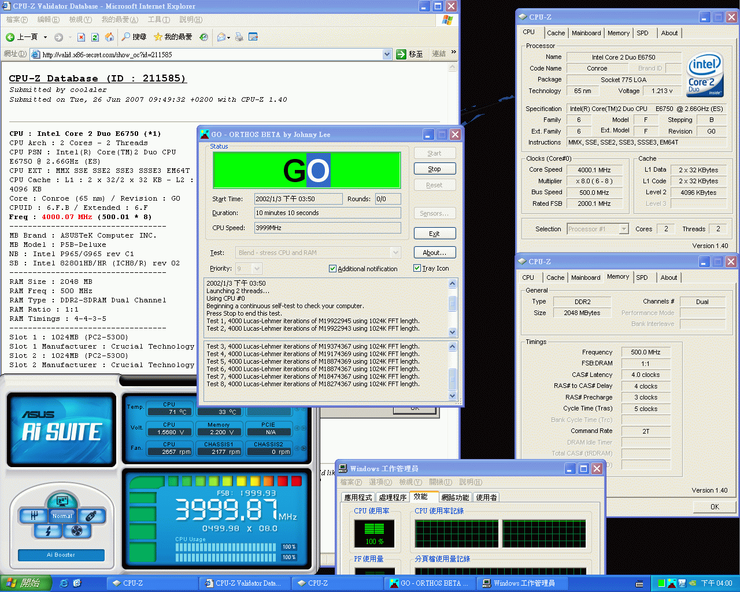Click Windows Start button
This screenshot has height=592, width=740.
[x=26, y=583]
